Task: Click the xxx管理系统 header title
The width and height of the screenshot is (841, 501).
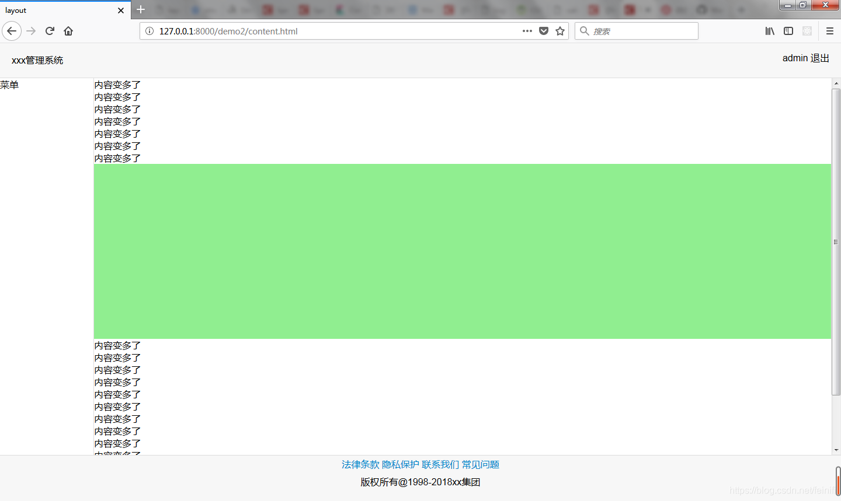Action: [37, 60]
